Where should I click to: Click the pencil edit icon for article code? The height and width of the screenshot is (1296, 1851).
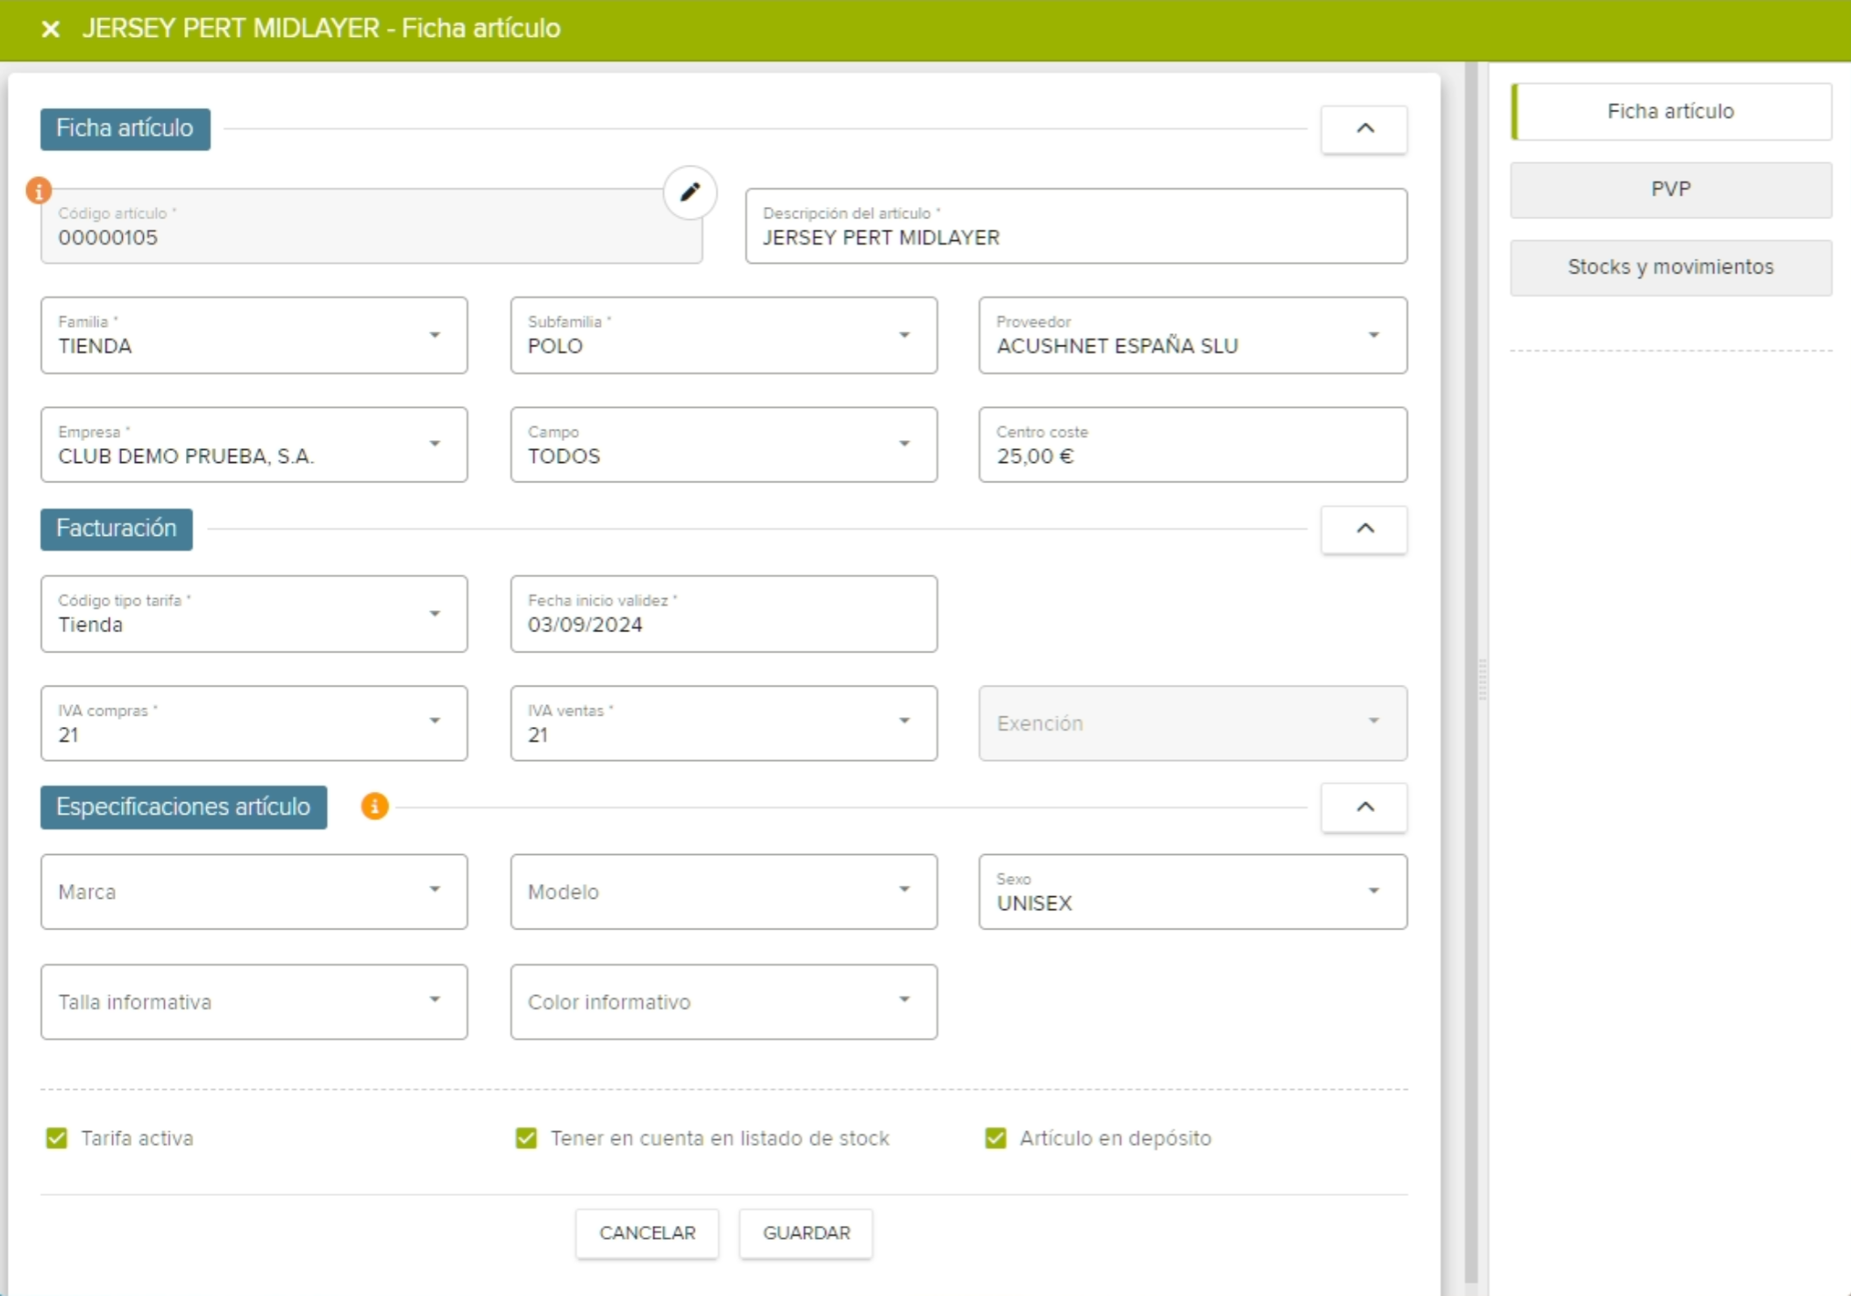click(690, 192)
